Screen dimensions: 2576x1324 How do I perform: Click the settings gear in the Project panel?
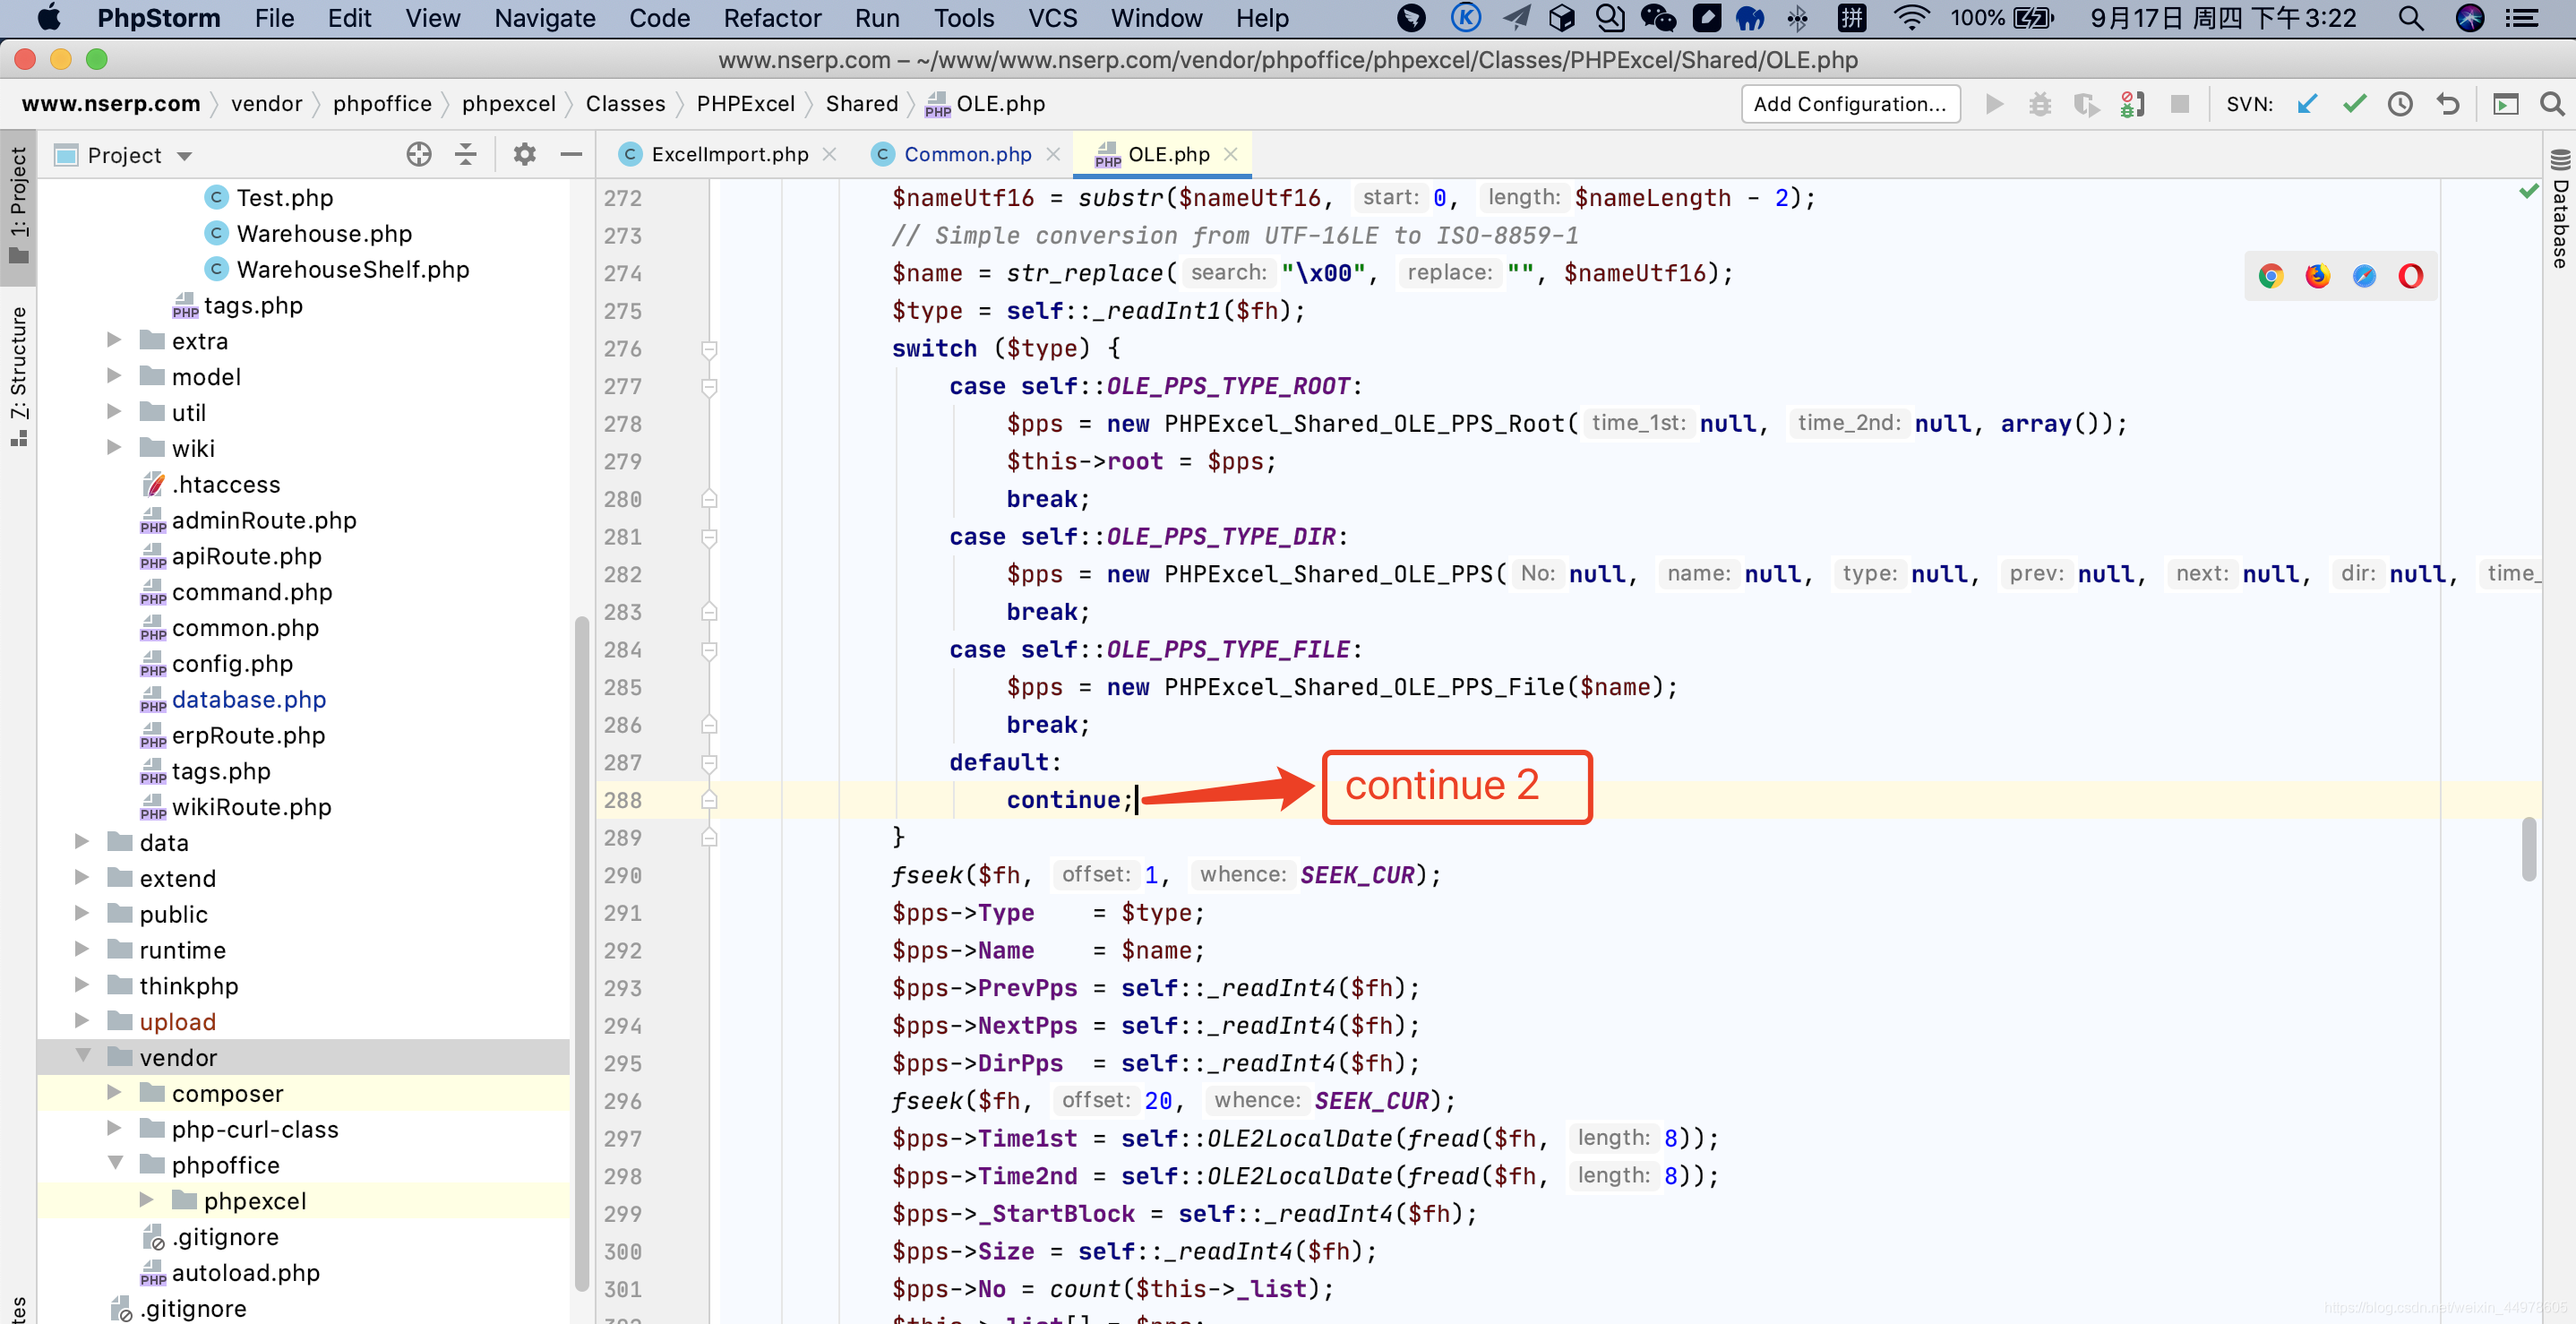[x=524, y=155]
